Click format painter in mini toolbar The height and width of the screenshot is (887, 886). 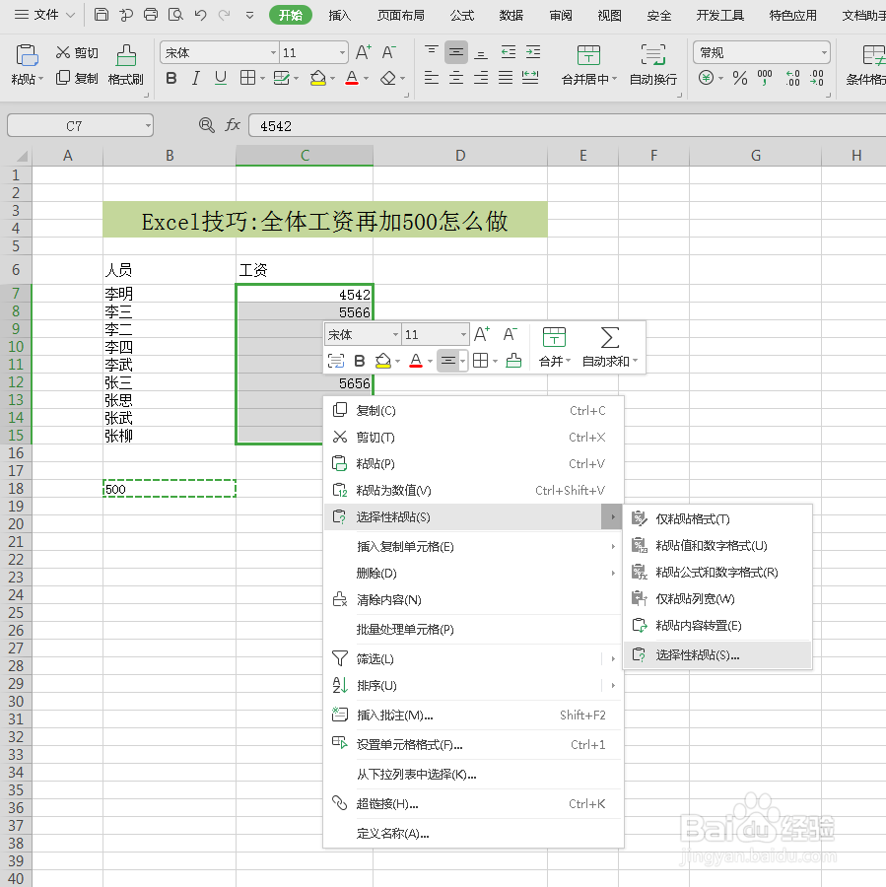pyautogui.click(x=513, y=361)
